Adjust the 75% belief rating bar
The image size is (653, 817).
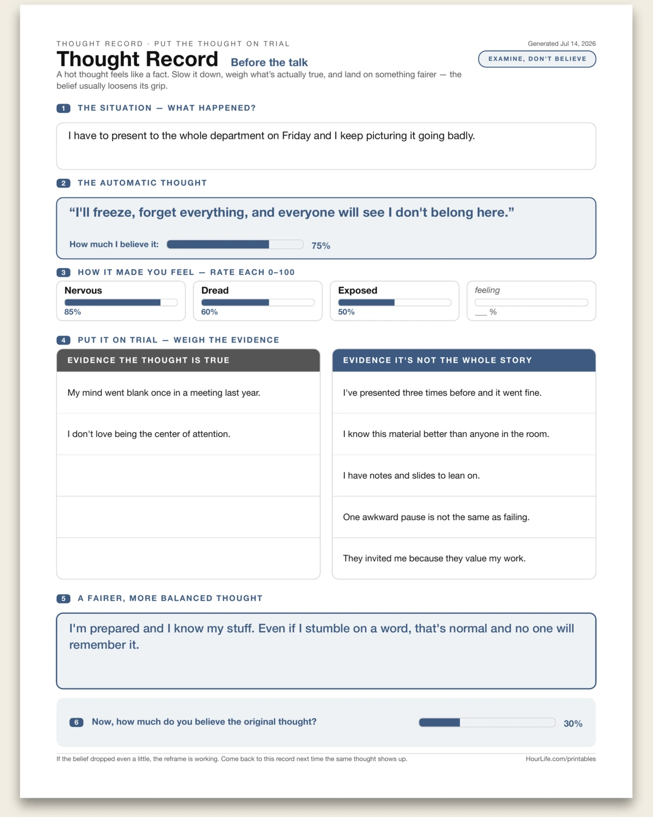click(235, 245)
